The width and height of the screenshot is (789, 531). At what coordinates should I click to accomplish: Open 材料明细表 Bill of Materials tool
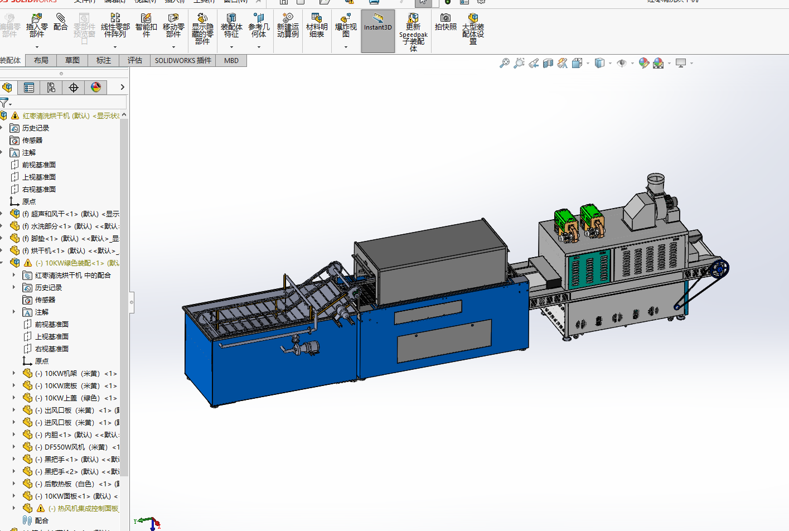[x=317, y=26]
